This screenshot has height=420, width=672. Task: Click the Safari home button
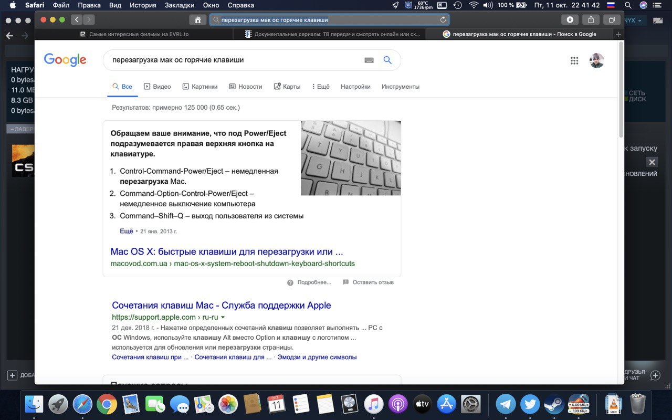click(x=197, y=20)
